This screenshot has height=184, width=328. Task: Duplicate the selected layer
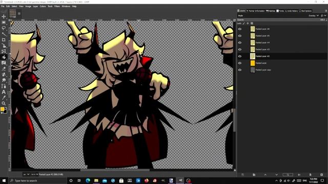[x=288, y=175]
